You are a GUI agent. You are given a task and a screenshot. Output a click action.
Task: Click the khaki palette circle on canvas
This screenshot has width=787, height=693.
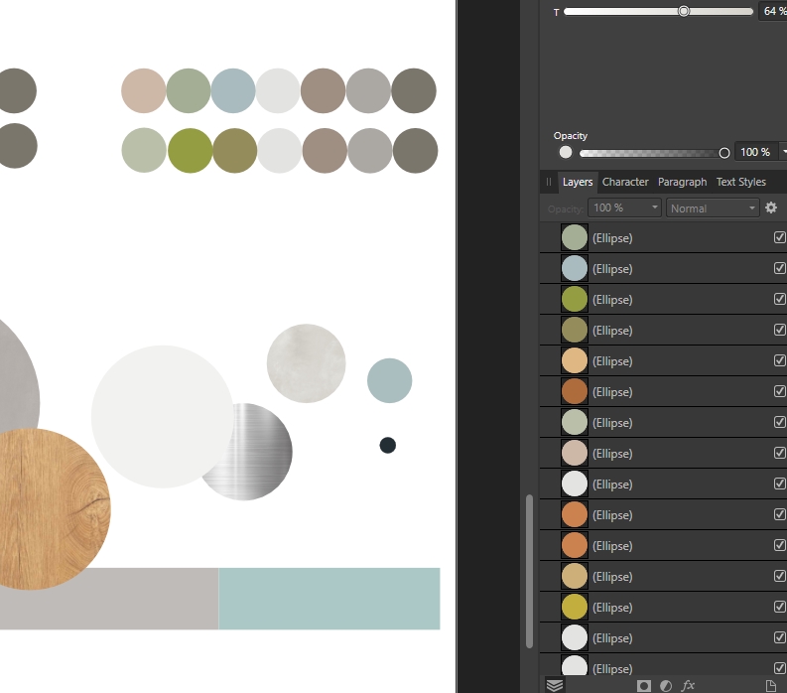pos(235,150)
